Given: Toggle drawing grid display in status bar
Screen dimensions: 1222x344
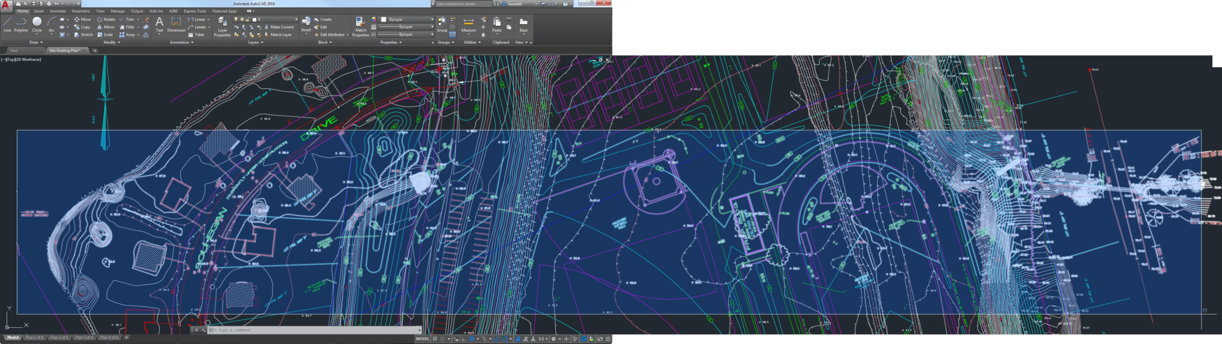Looking at the screenshot, I should point(435,339).
